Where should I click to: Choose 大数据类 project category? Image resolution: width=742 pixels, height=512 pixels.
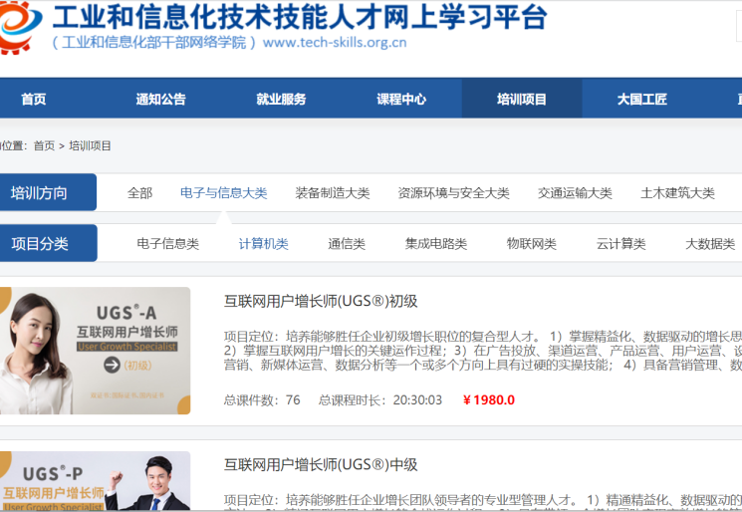[x=710, y=244]
